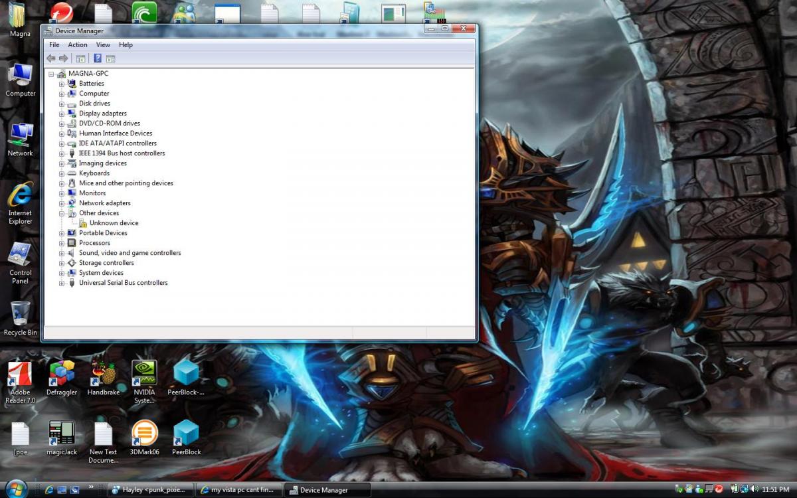Click the Internet Explorer quick launch icon
Screen dimensions: 797x498
pyautogui.click(x=49, y=490)
